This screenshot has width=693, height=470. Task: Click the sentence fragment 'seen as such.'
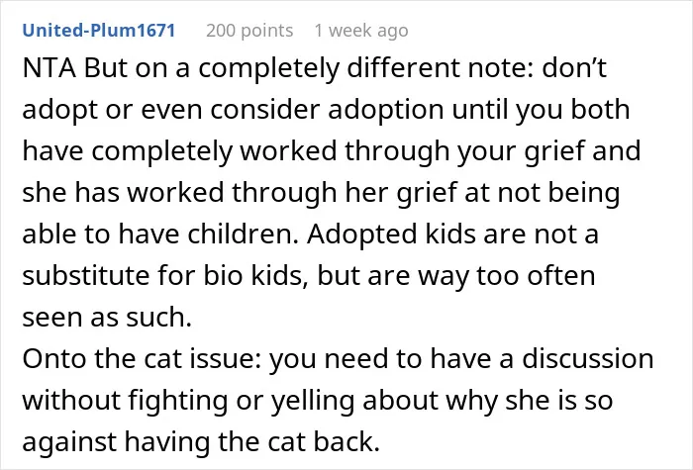(x=107, y=318)
